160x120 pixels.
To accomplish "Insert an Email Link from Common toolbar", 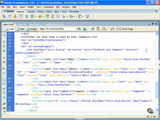I will [10, 17].
